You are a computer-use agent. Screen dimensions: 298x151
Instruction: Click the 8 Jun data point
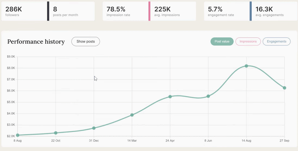coord(208,96)
